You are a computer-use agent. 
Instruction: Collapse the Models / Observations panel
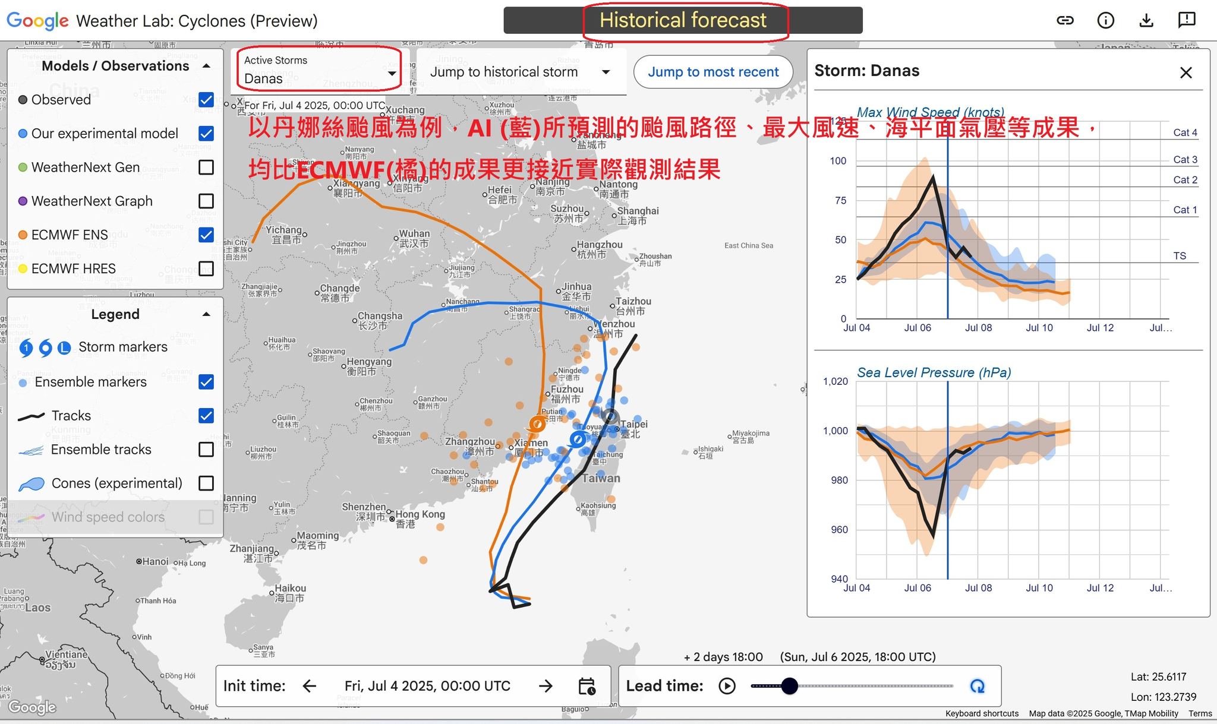(206, 66)
